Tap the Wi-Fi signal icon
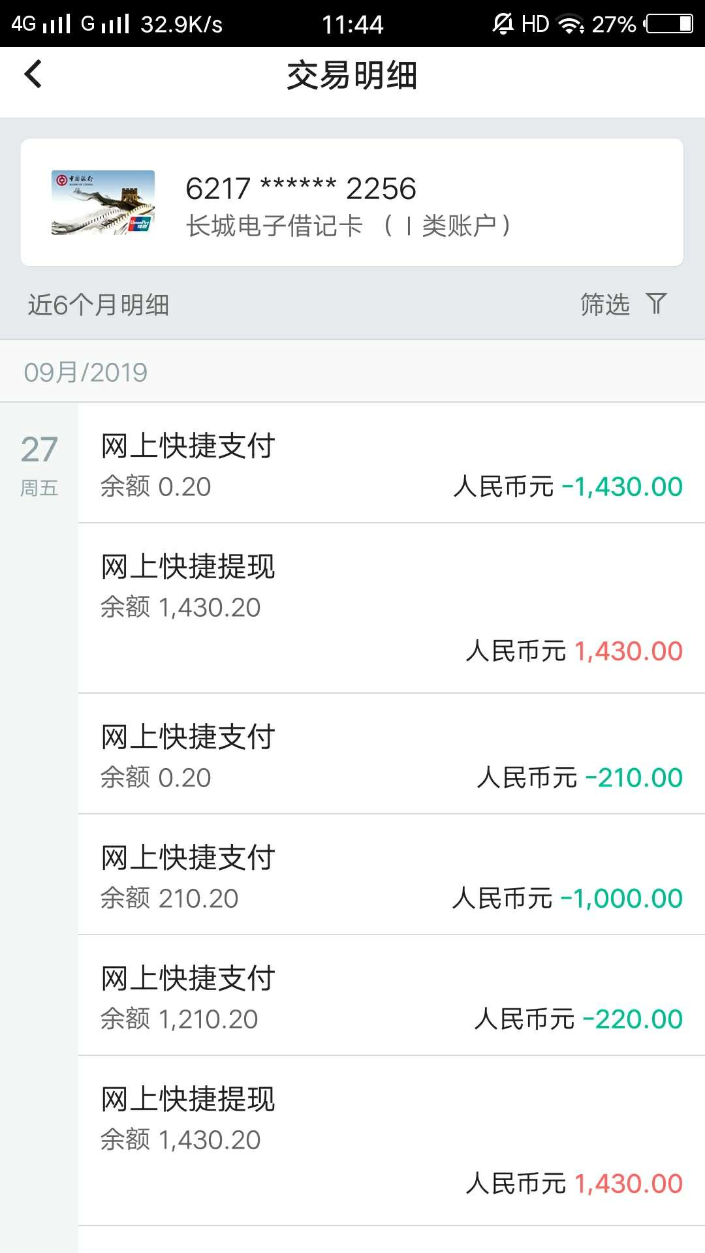Screen dimensions: 705x1253 pyautogui.click(x=571, y=25)
